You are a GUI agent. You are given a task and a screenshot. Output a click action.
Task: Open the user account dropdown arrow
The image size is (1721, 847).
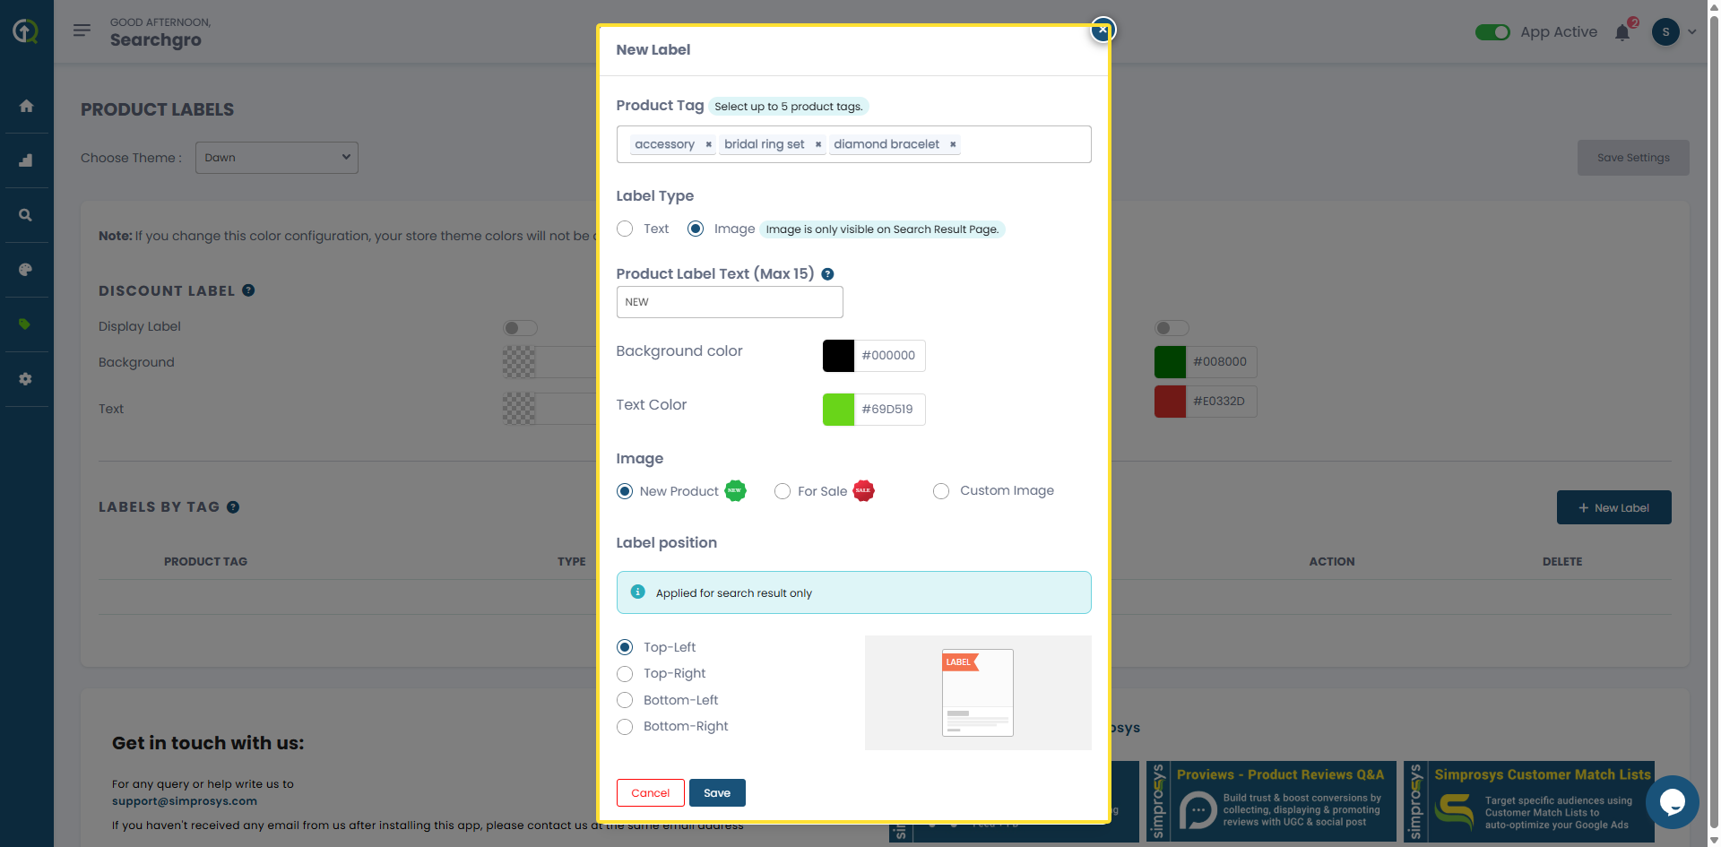pos(1692,32)
